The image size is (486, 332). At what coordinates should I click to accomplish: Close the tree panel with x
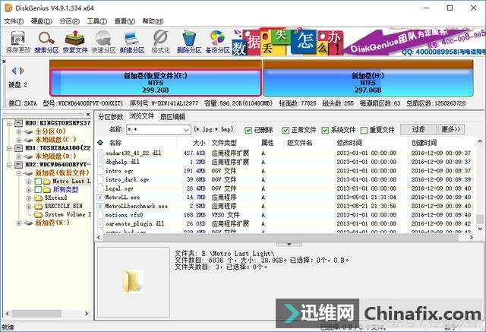pos(88,115)
